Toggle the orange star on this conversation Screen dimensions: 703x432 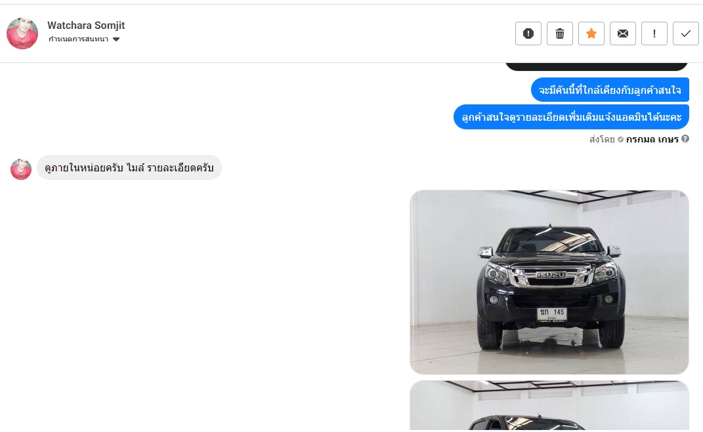click(591, 33)
